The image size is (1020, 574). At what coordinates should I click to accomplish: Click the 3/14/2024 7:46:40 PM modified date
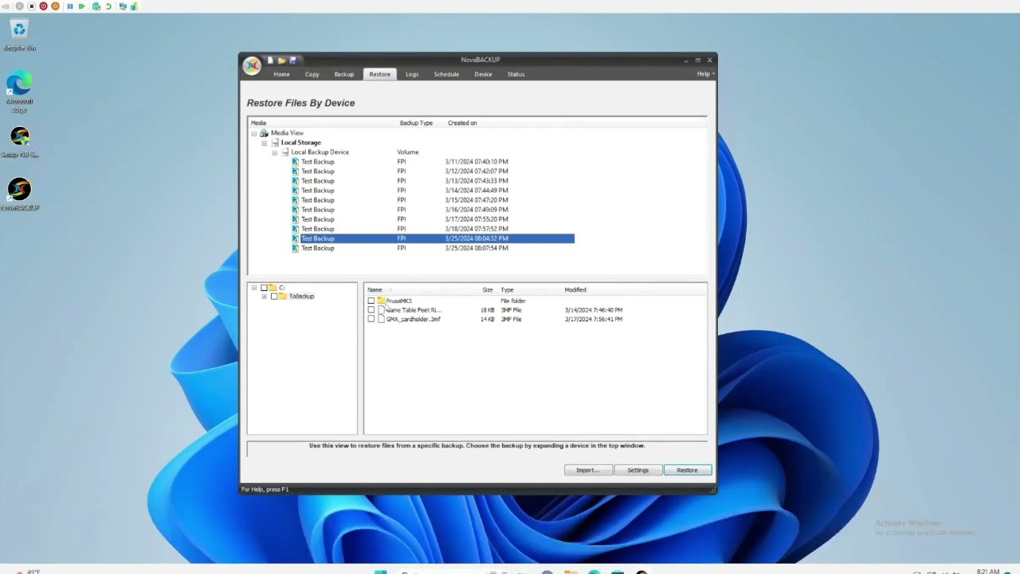click(594, 309)
